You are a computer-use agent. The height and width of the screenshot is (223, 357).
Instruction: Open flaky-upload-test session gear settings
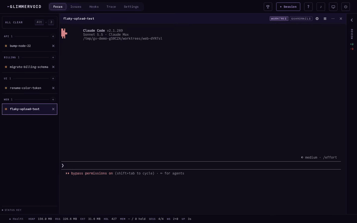pyautogui.click(x=317, y=19)
